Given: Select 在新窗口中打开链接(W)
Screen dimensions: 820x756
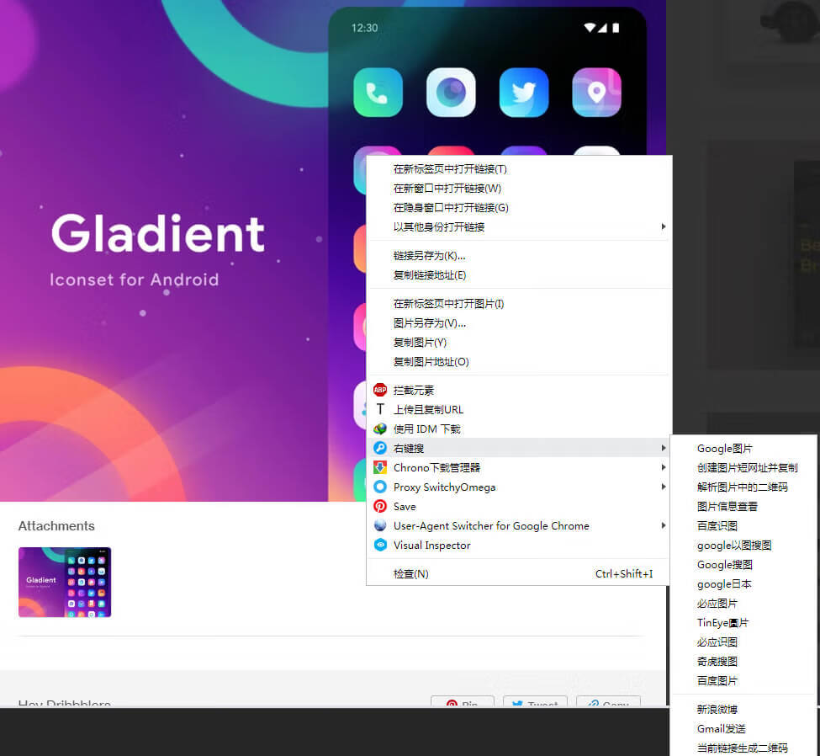Looking at the screenshot, I should [x=519, y=189].
